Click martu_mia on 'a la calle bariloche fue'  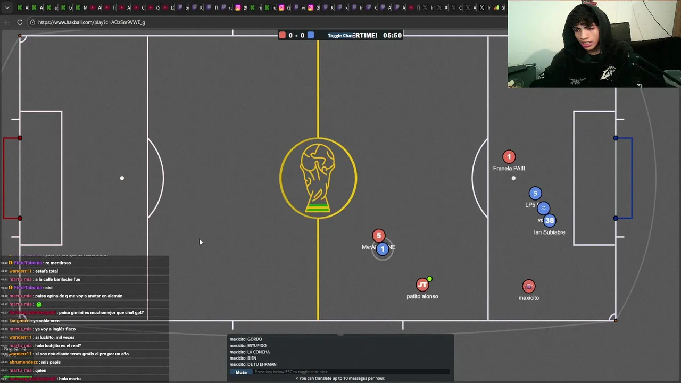(x=20, y=279)
